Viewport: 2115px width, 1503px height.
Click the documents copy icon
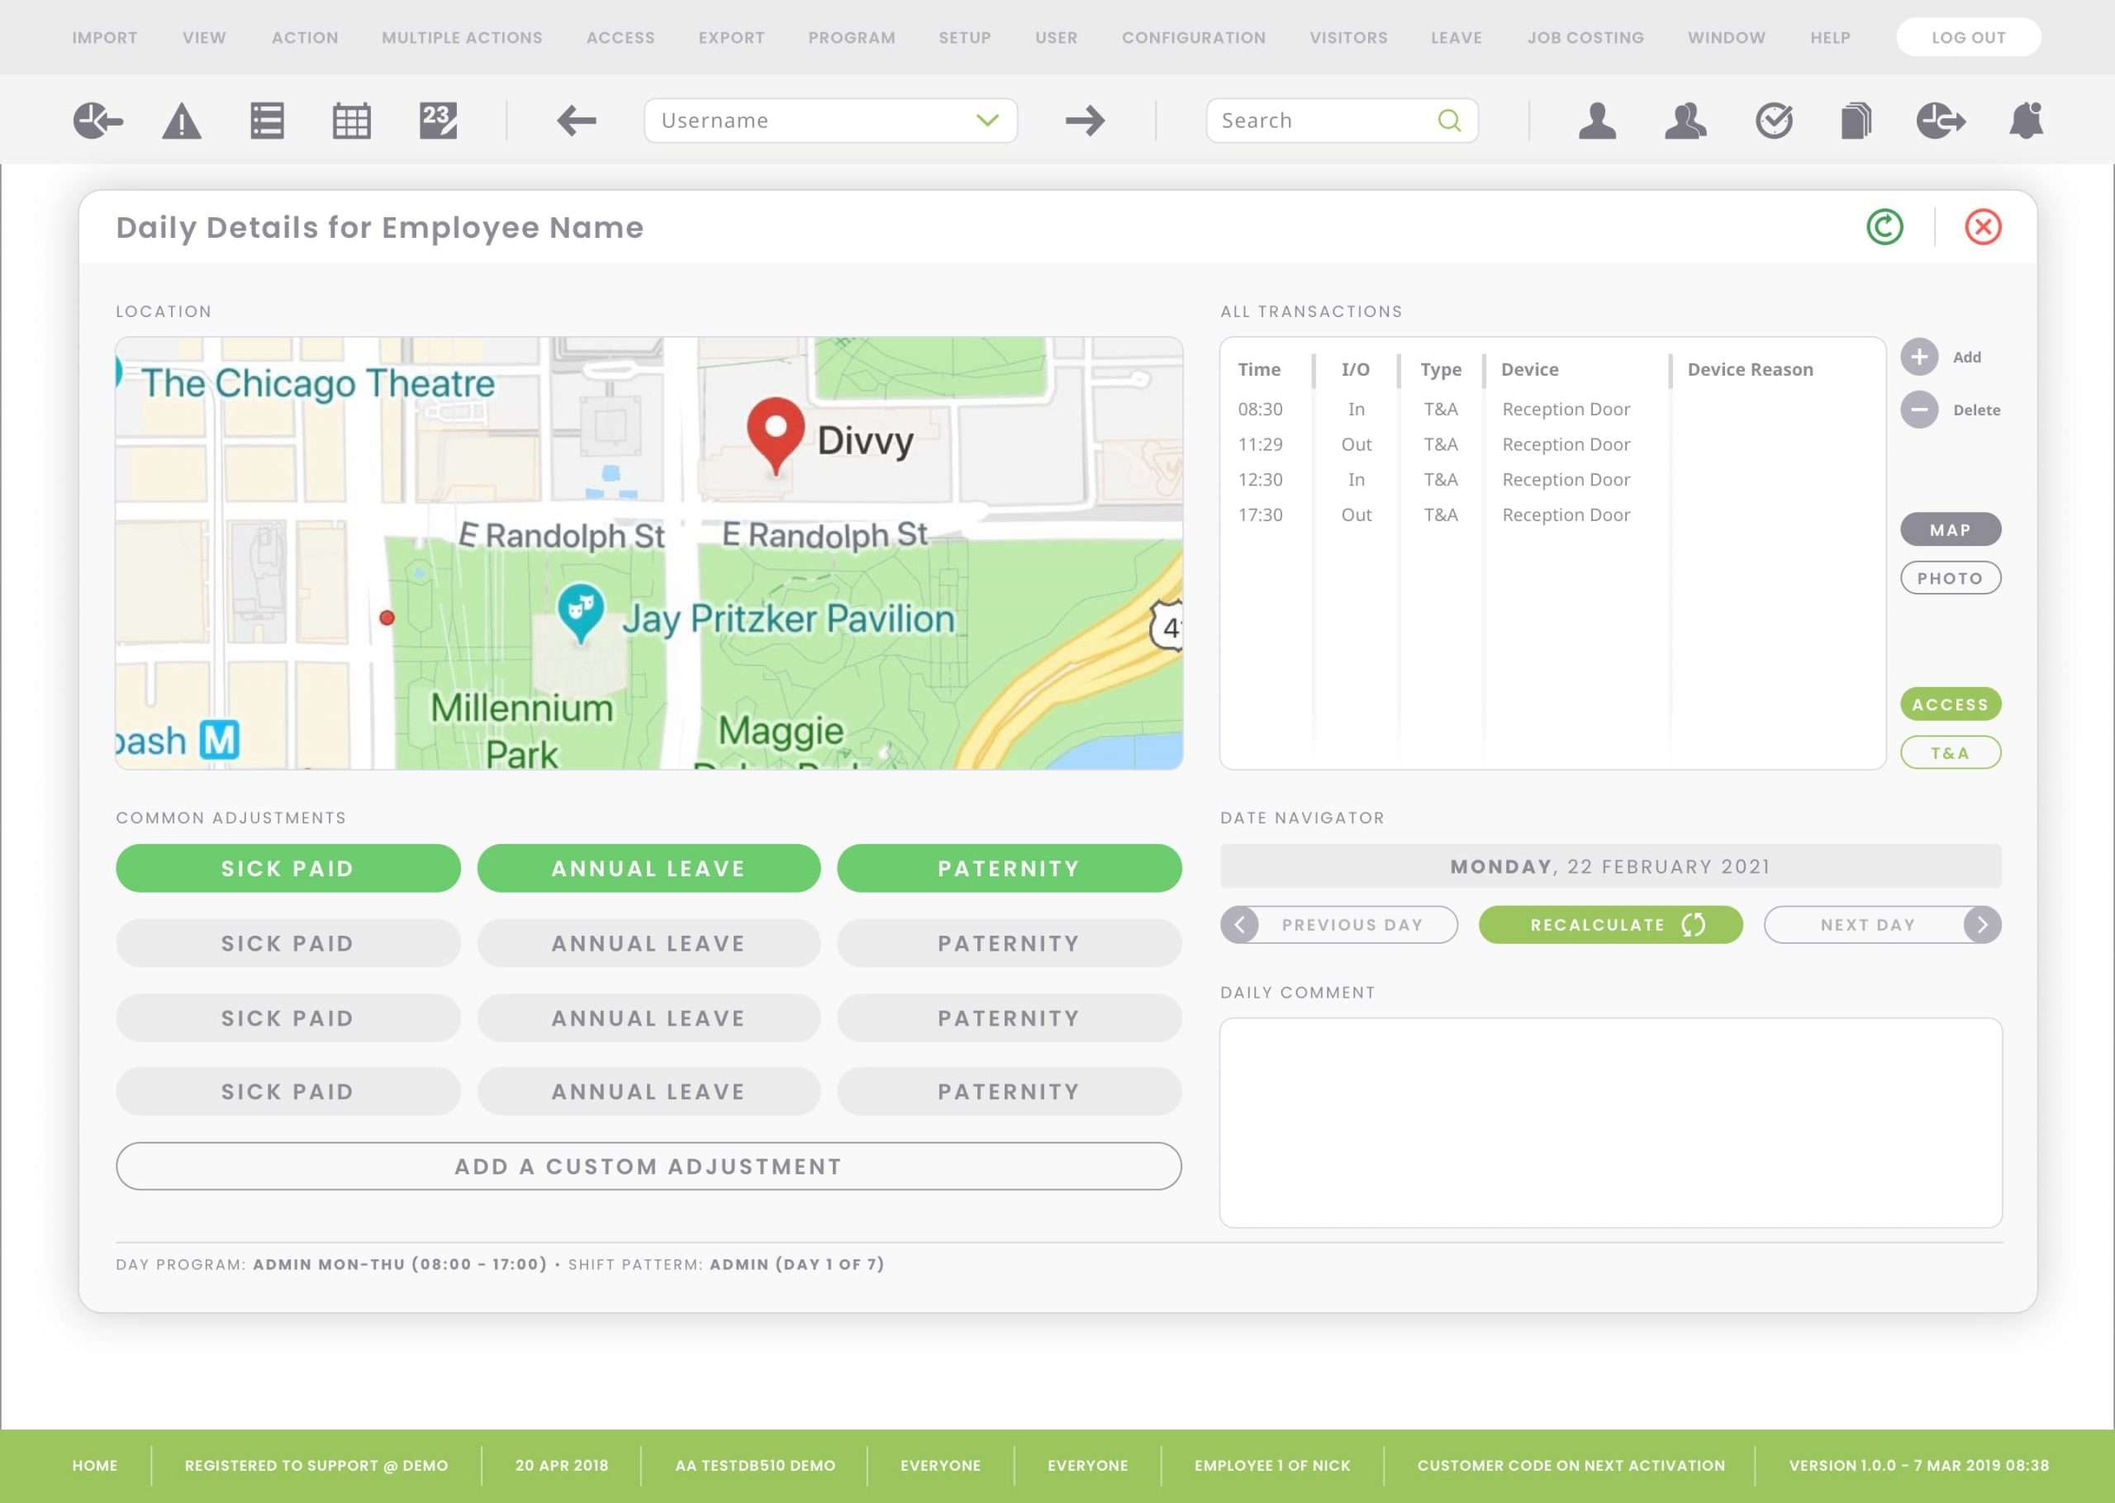1856,121
